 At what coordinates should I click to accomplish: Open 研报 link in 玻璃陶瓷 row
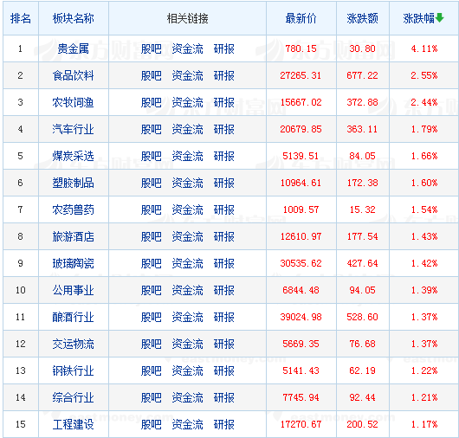[x=224, y=263]
